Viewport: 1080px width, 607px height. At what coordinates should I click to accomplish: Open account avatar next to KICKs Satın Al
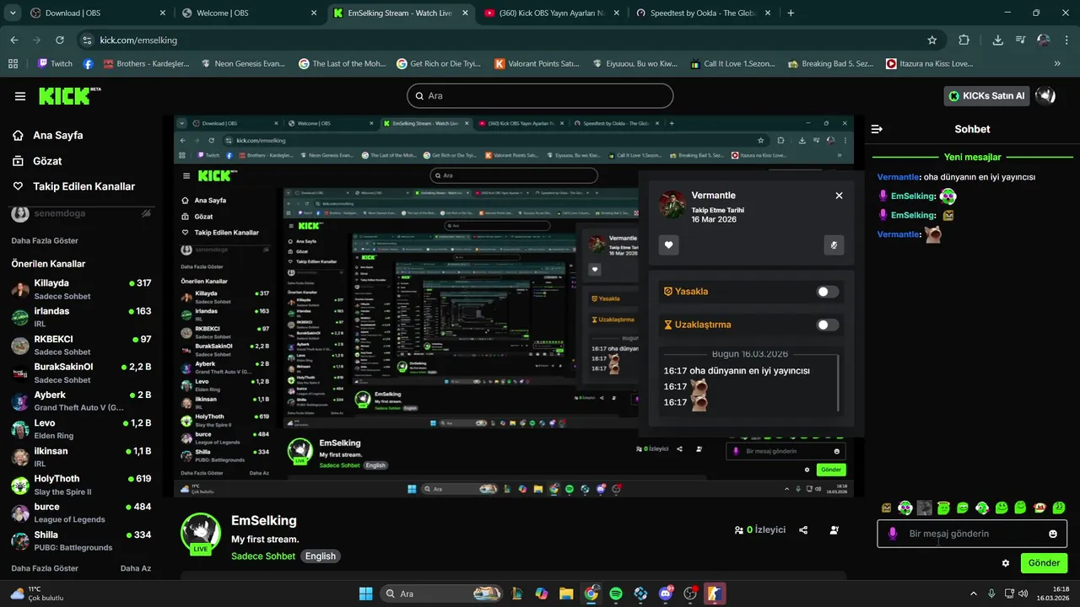point(1045,95)
